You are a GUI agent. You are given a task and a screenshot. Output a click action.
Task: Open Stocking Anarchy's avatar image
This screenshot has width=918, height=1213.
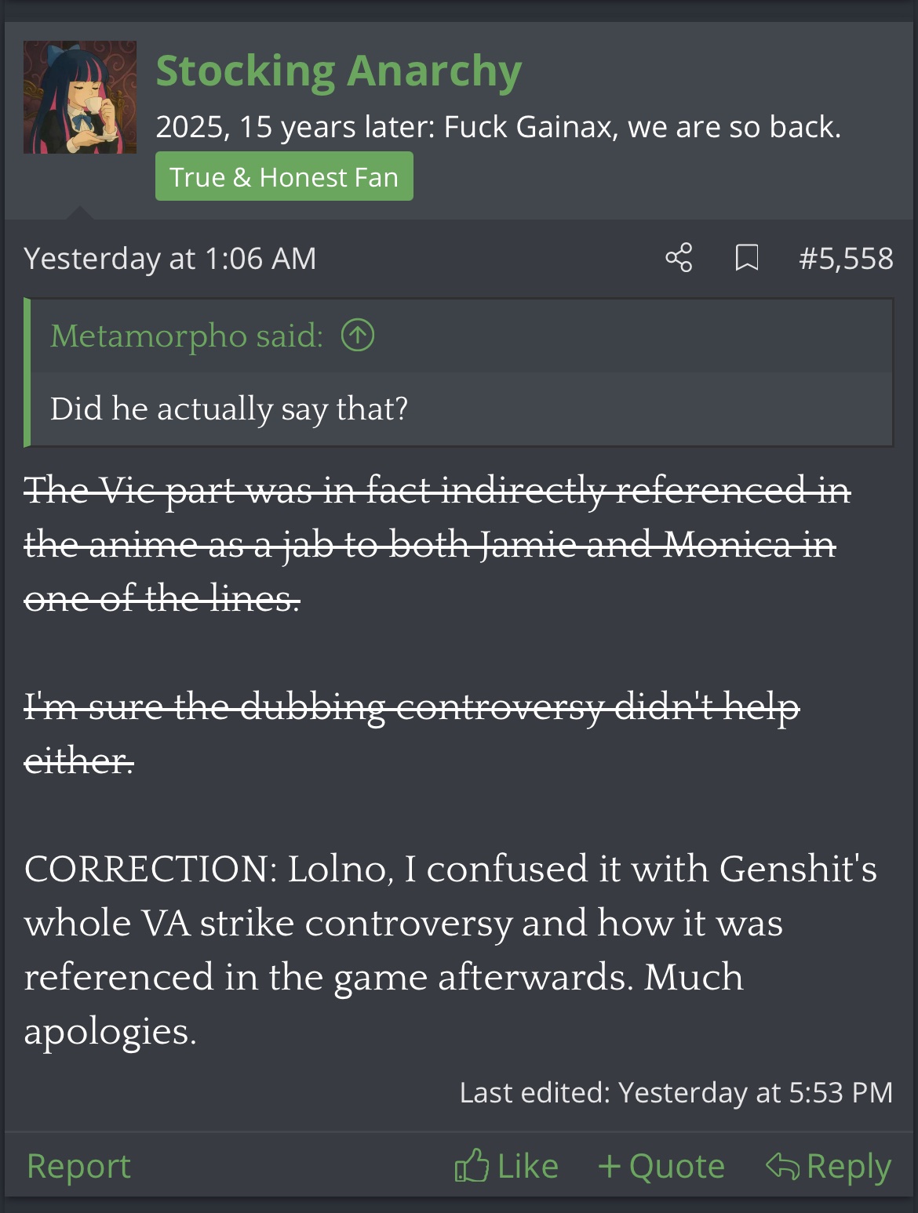click(x=80, y=97)
